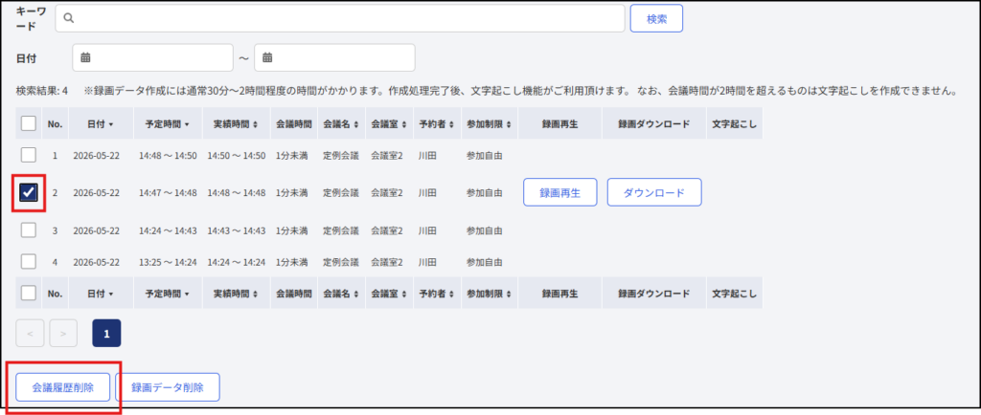Click the magnifier icon in the keyword field
The width and height of the screenshot is (981, 415).
pyautogui.click(x=69, y=19)
